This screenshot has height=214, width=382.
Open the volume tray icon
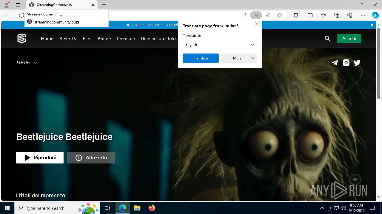point(343,208)
